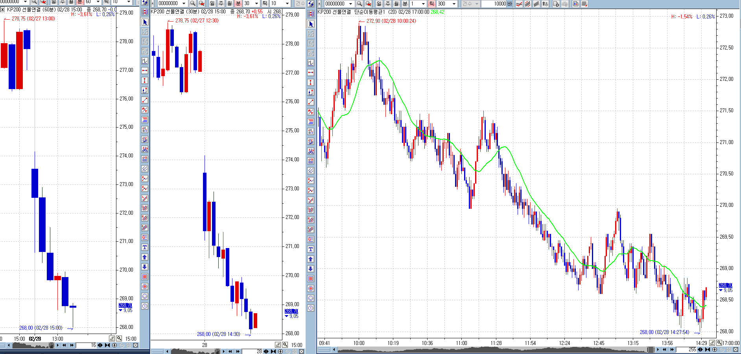Image resolution: width=741 pixels, height=354 pixels.
Task: Toggle the 틱 (tick) period button on right chart
Action: coord(431,4)
